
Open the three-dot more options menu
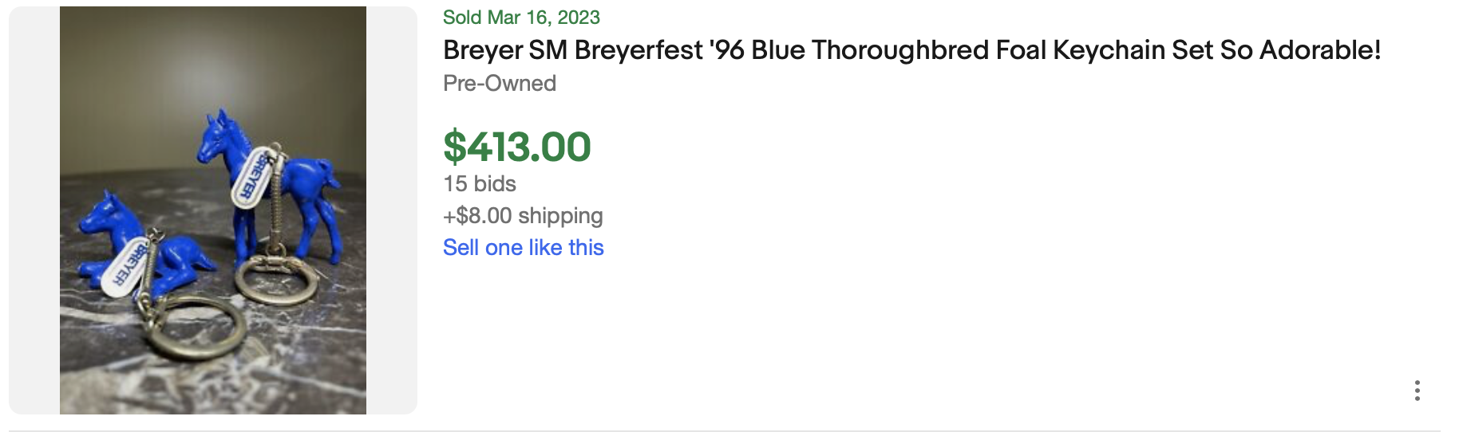pos(1417,391)
